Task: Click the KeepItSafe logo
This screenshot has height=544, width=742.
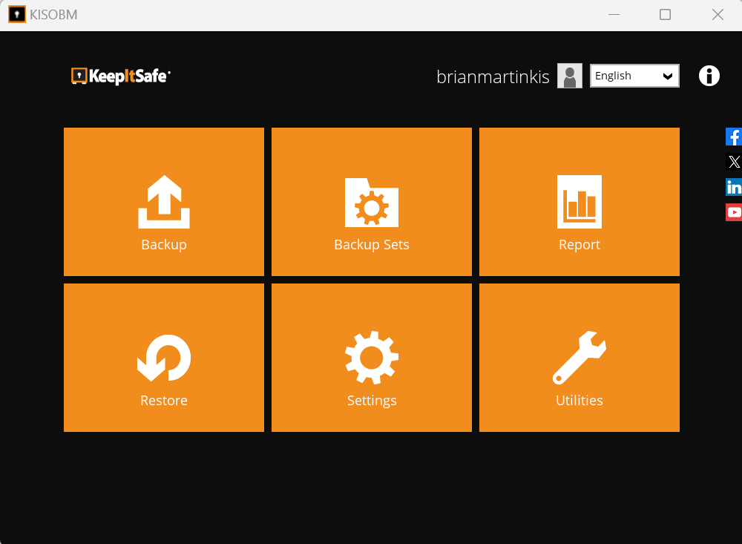Action: point(121,76)
